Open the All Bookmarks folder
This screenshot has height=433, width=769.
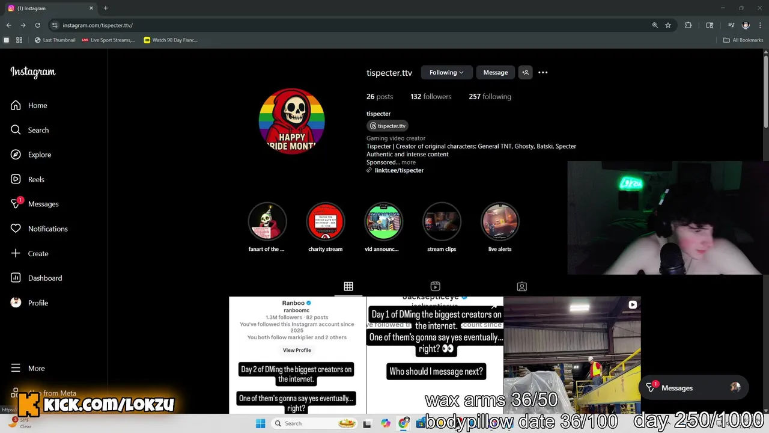pos(743,40)
